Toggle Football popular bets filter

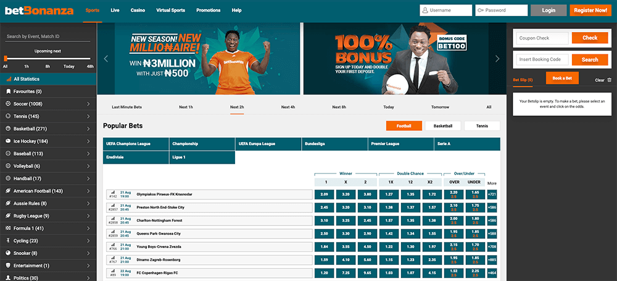tap(404, 126)
